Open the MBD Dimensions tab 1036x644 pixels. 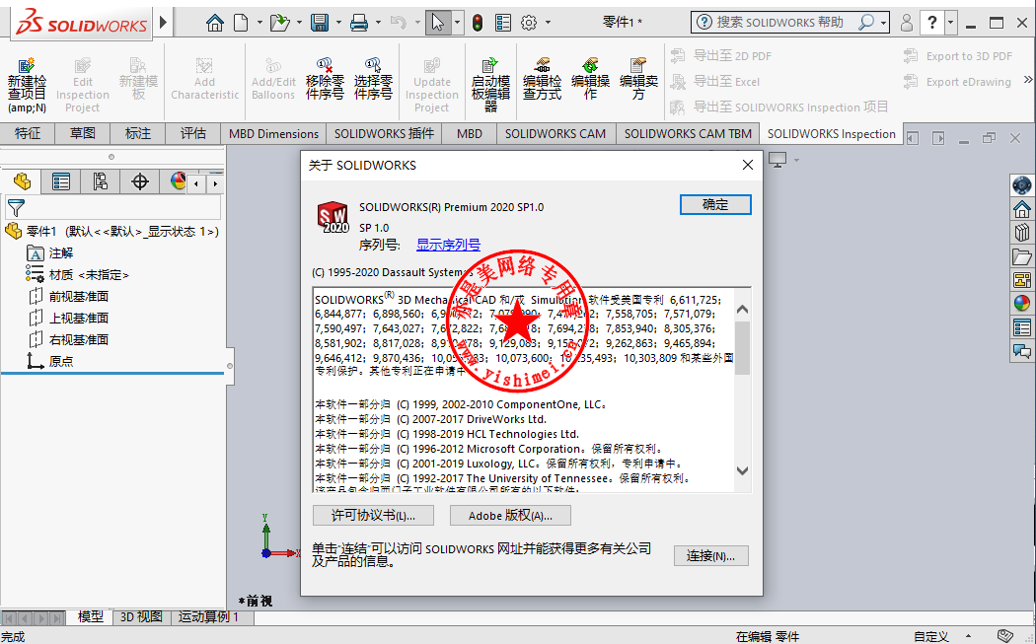(273, 134)
